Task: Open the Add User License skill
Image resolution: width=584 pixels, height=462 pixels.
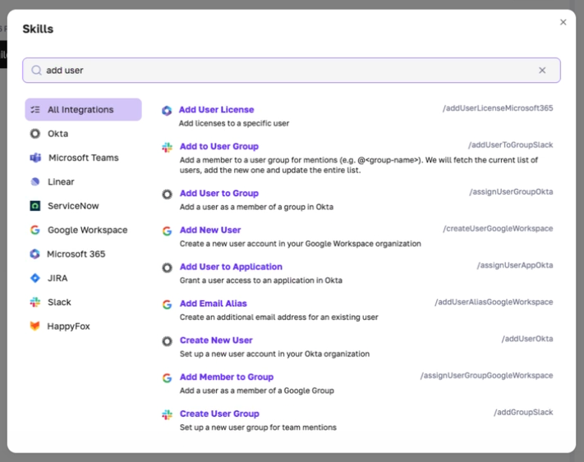Action: (x=216, y=109)
